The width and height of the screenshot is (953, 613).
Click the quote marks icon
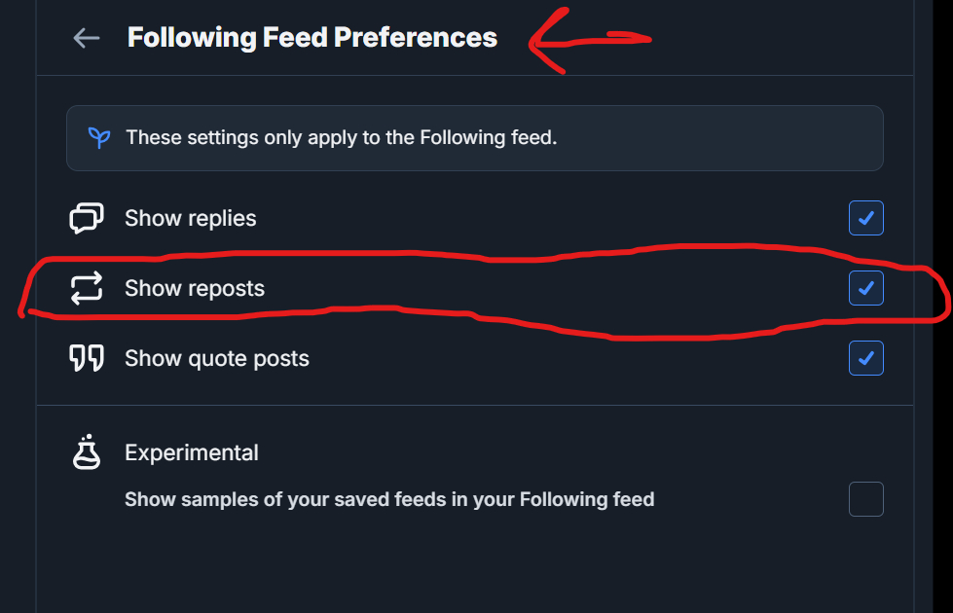86,358
